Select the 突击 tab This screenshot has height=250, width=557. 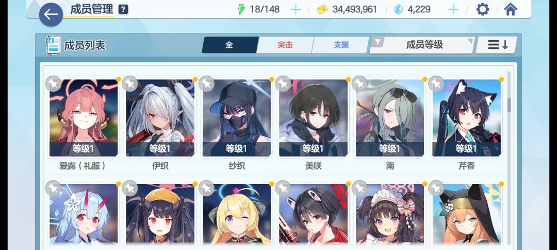pos(285,45)
